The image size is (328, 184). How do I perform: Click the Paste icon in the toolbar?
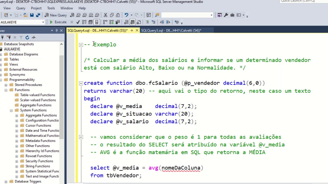point(118,15)
